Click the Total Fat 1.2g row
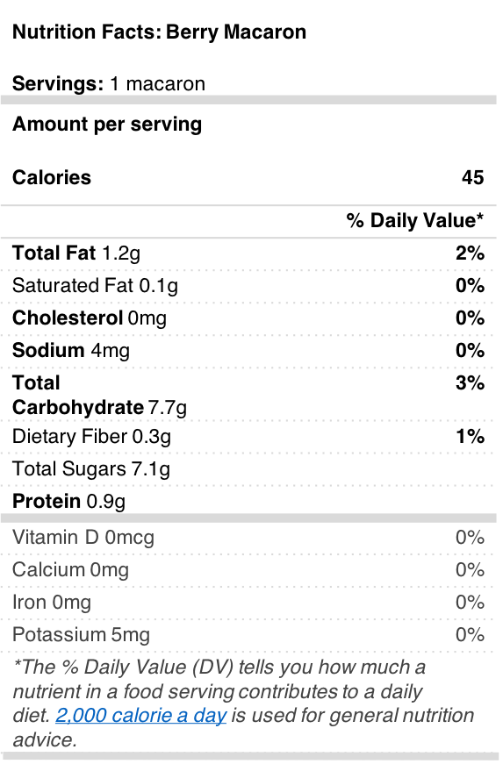This screenshot has width=503, height=764. [x=248, y=253]
